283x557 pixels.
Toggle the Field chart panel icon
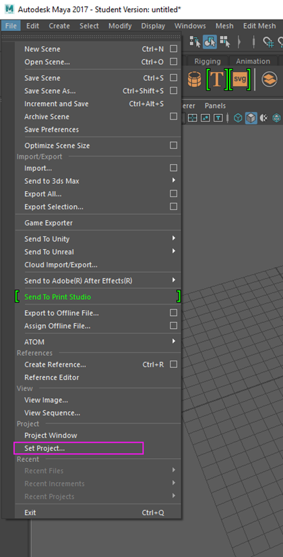[192, 117]
